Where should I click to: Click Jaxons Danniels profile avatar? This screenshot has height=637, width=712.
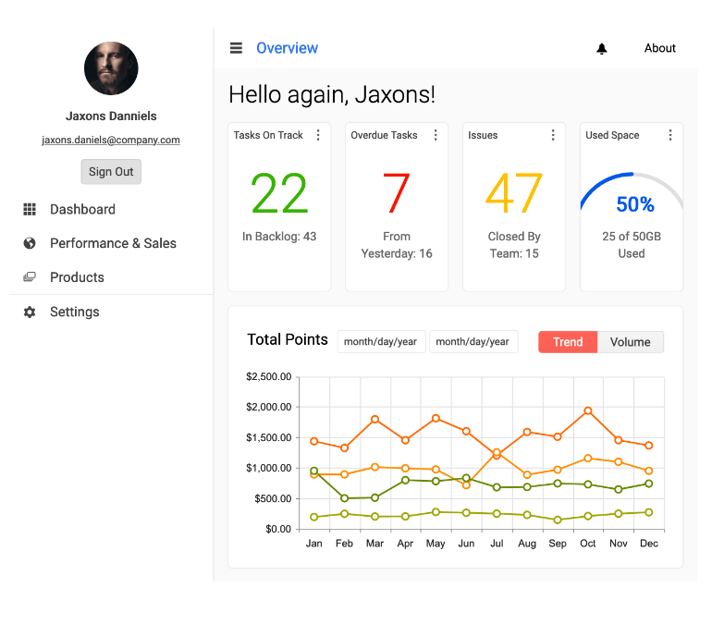pos(111,68)
